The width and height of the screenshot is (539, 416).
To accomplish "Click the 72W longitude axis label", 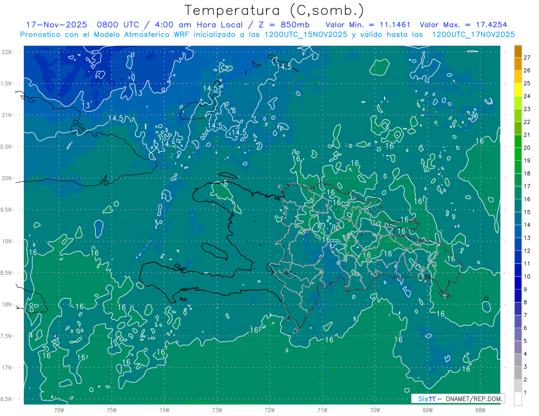I will pos(269,410).
